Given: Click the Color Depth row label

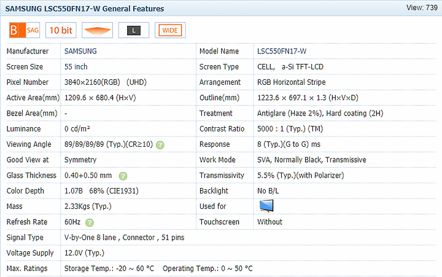Looking at the screenshot, I should (x=25, y=190).
